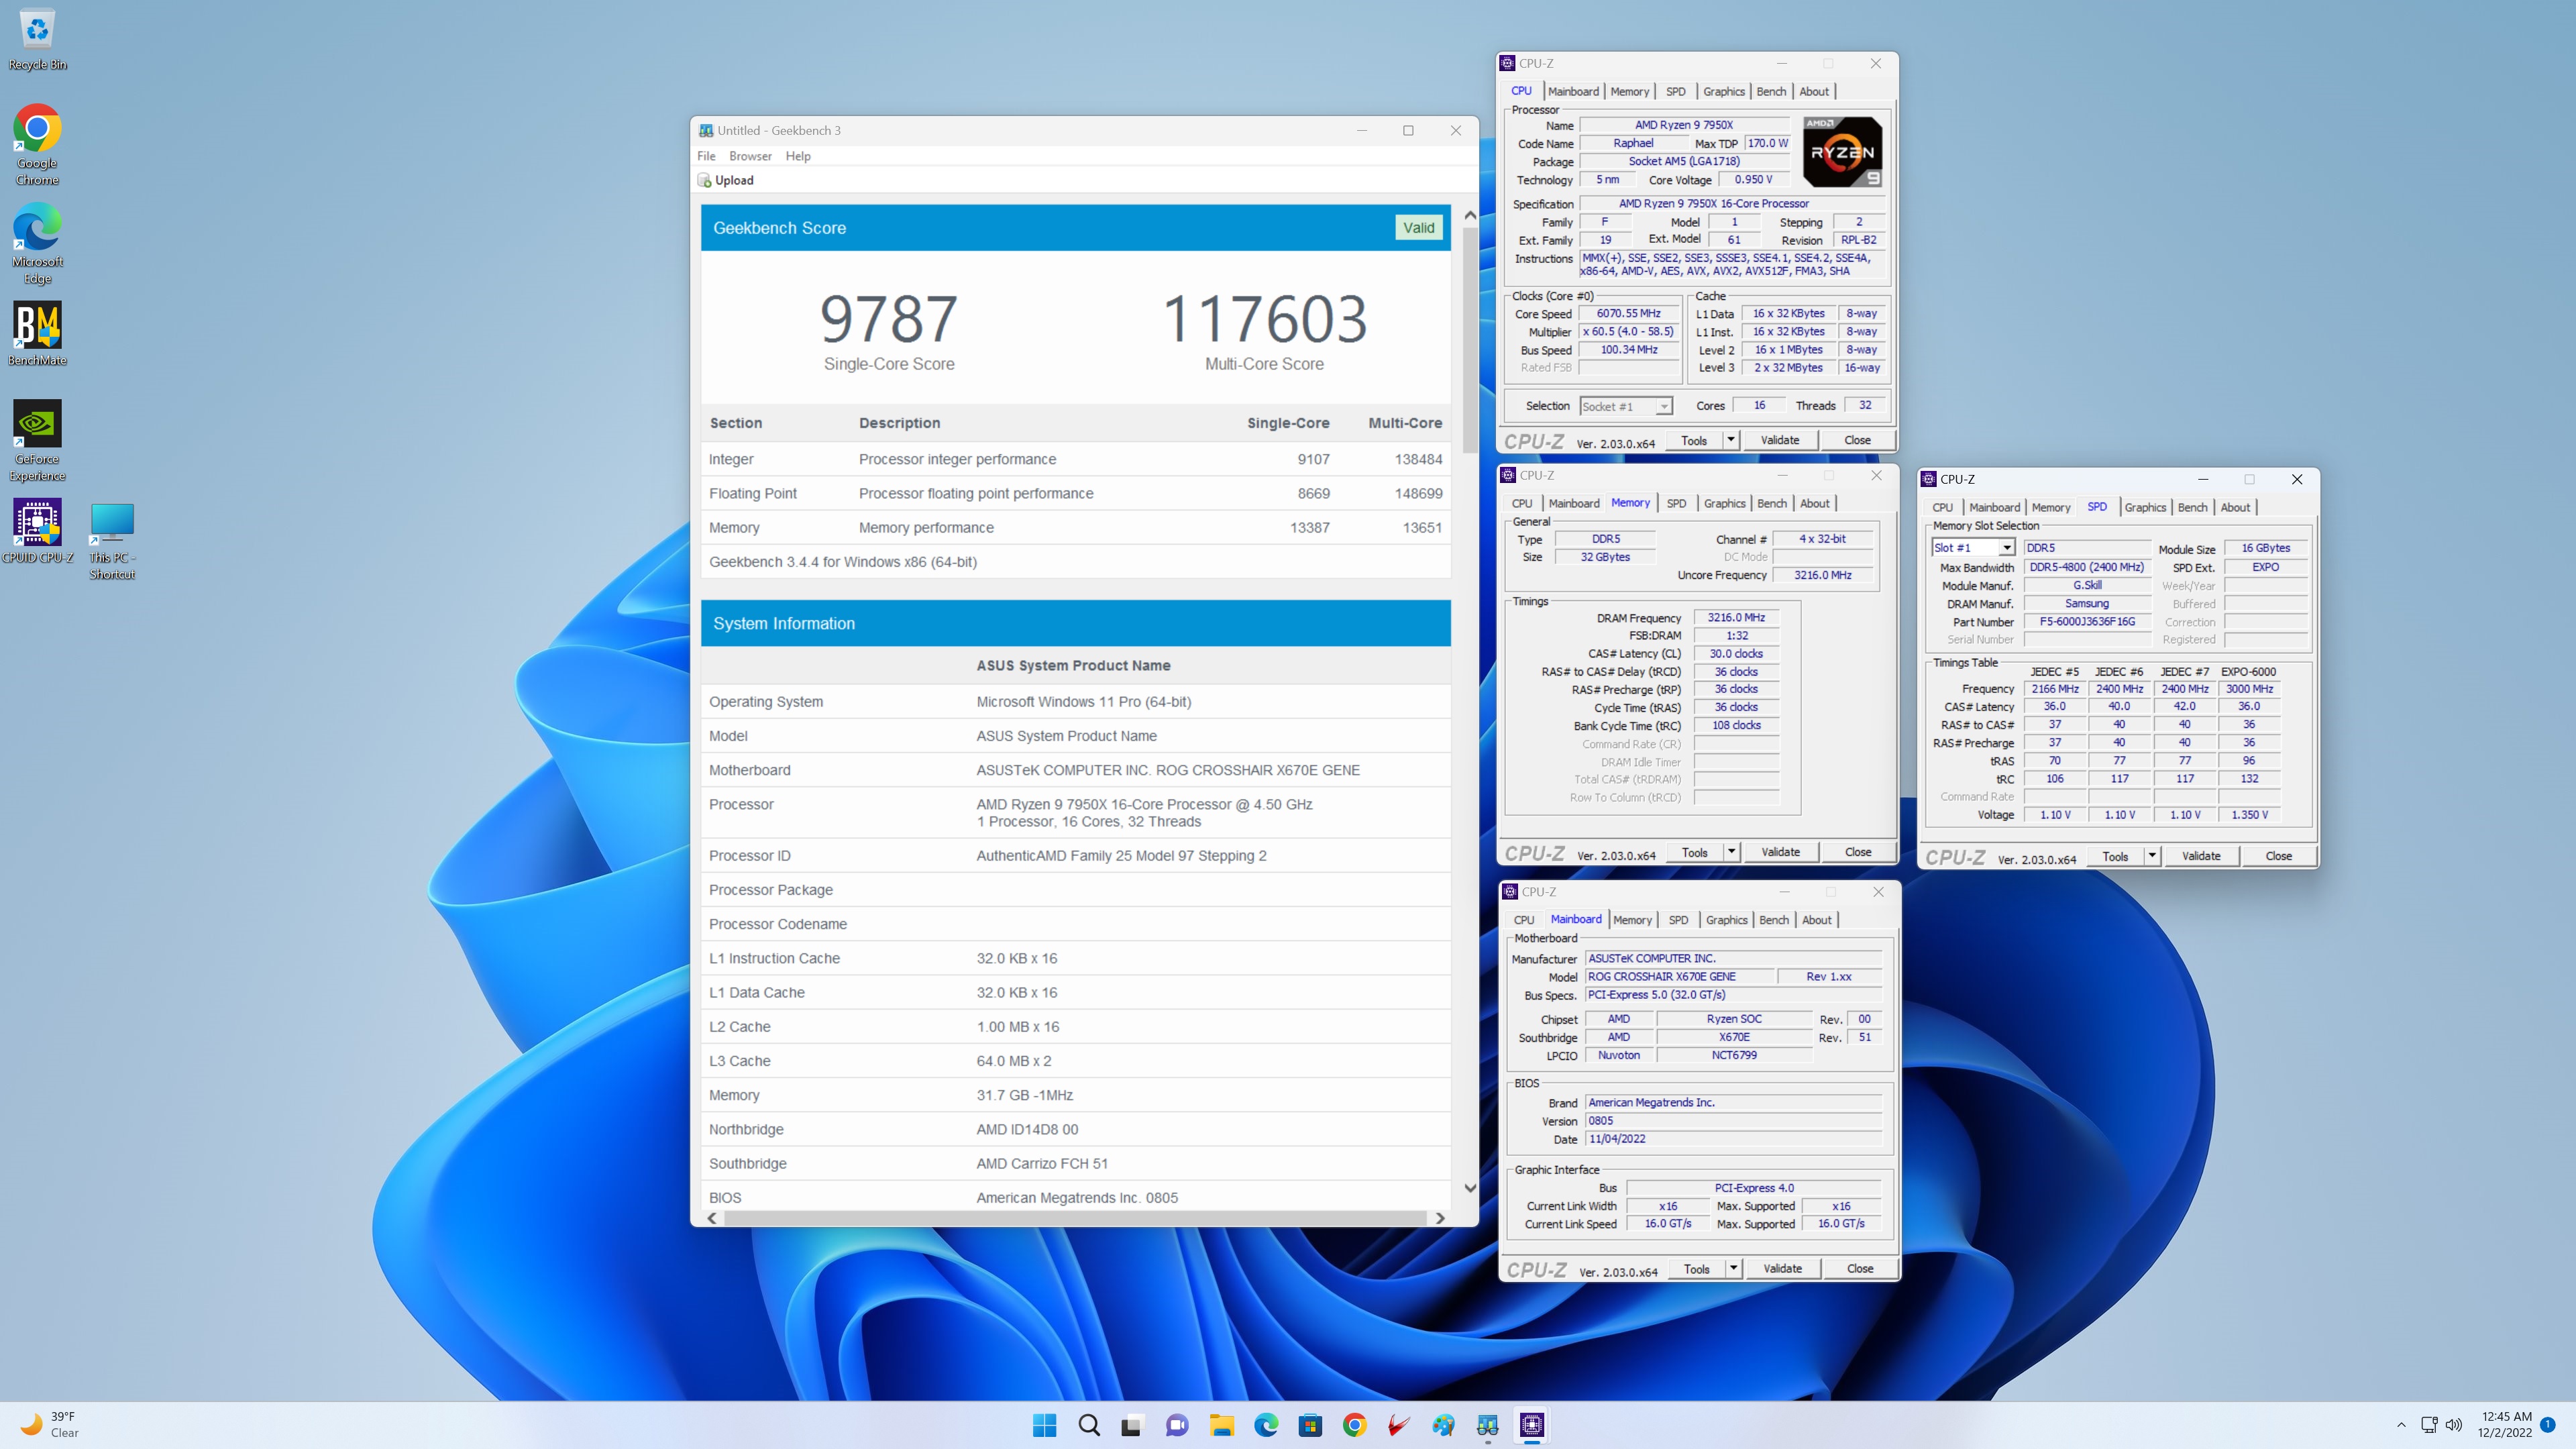Image resolution: width=2576 pixels, height=1449 pixels.
Task: Open Microsoft Store from the taskbar
Action: (1310, 1425)
